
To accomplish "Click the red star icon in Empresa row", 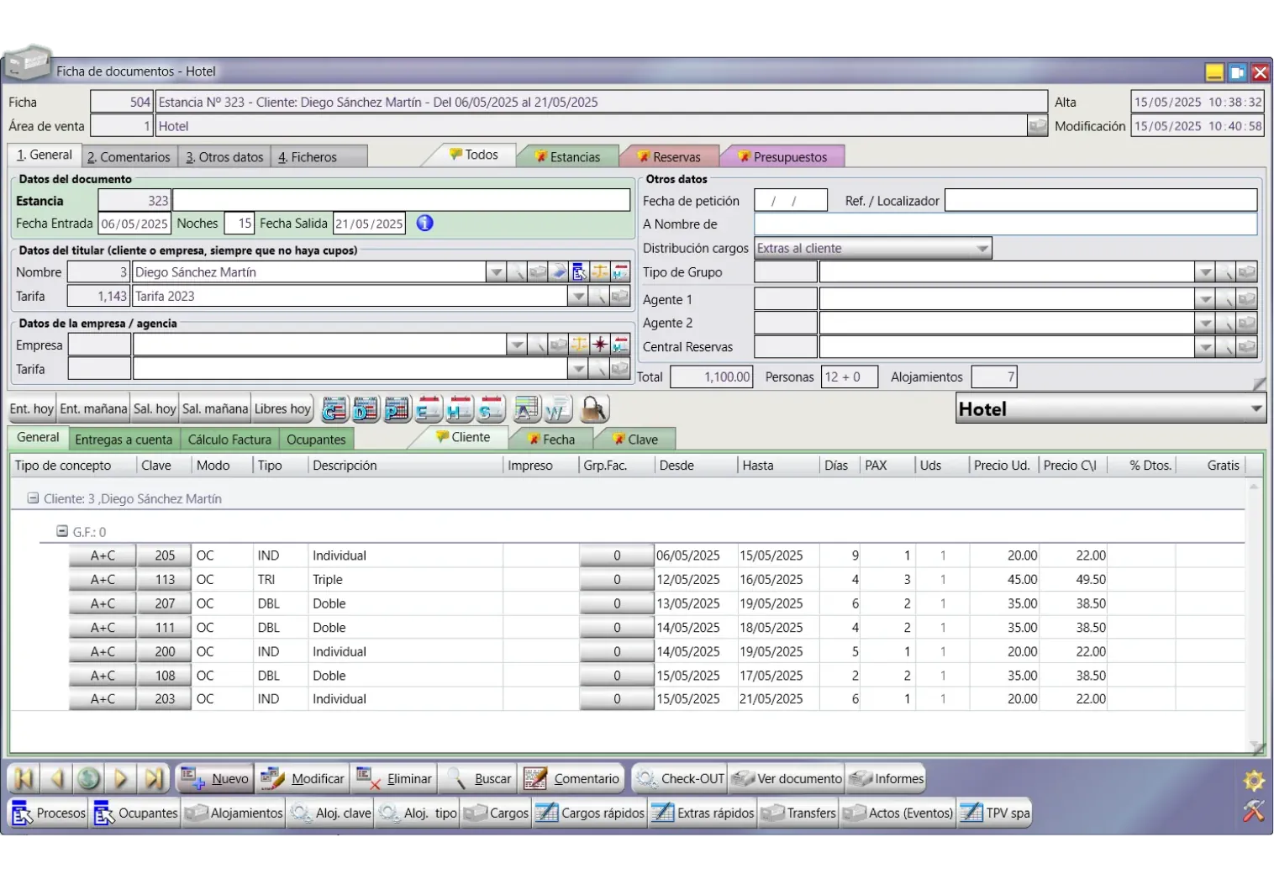I will tap(600, 345).
